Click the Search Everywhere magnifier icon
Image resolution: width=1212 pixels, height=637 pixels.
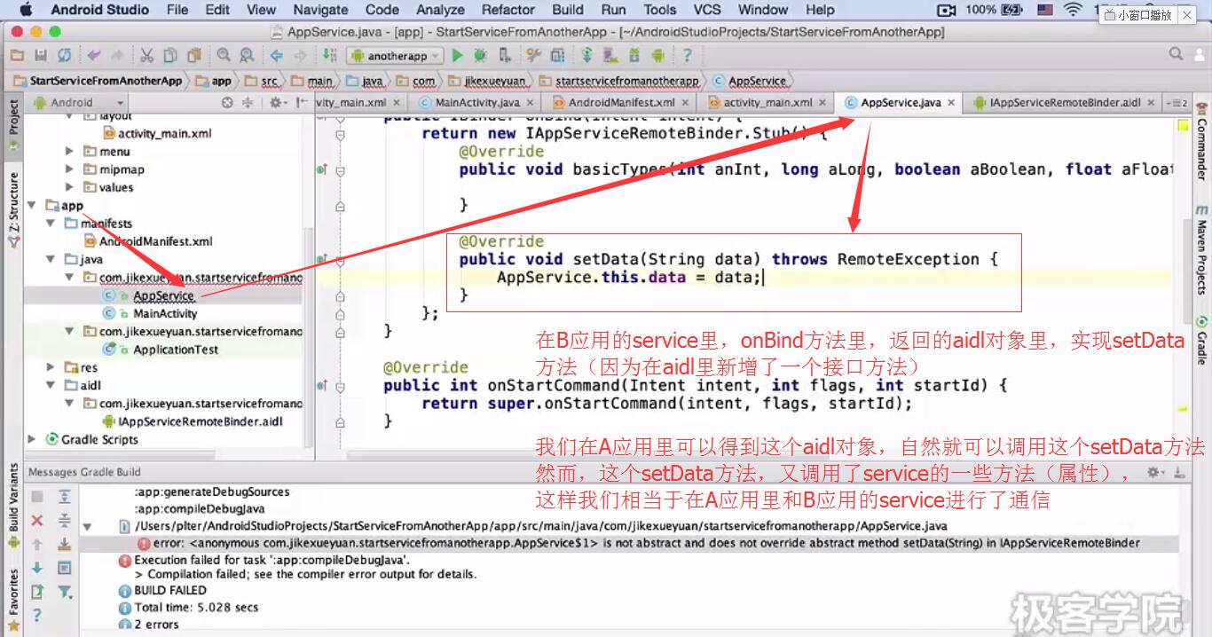tap(1177, 55)
